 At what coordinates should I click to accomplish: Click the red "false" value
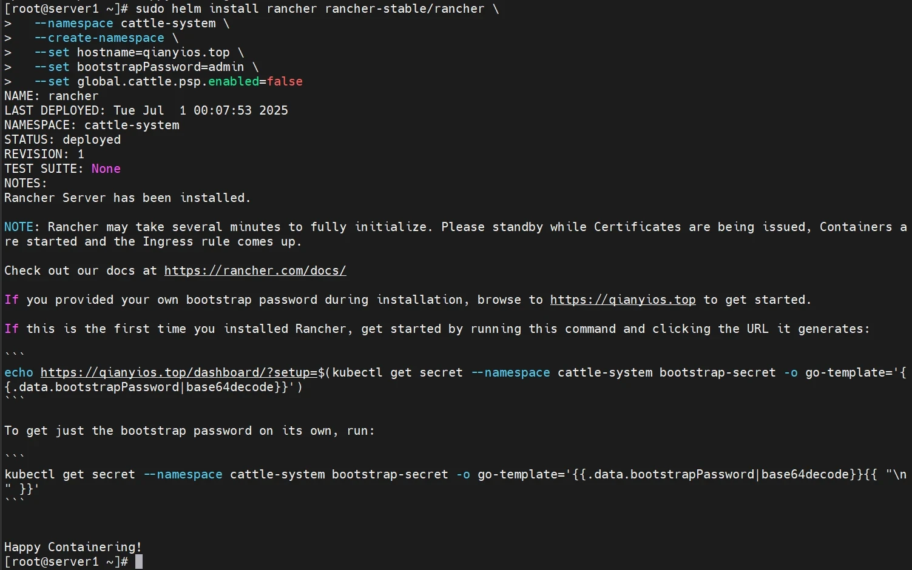pyautogui.click(x=285, y=81)
